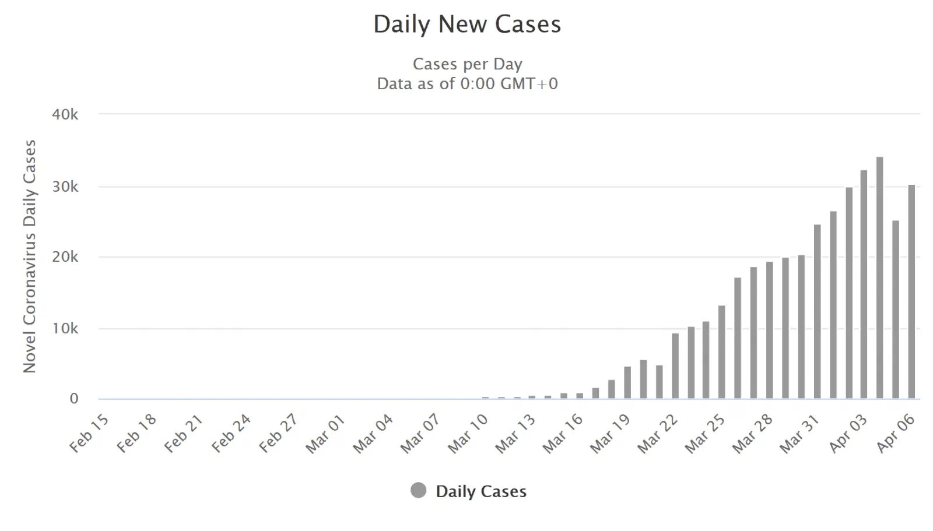Click the bar above the Mar 28 label
The height and width of the screenshot is (531, 933).
coord(769,330)
